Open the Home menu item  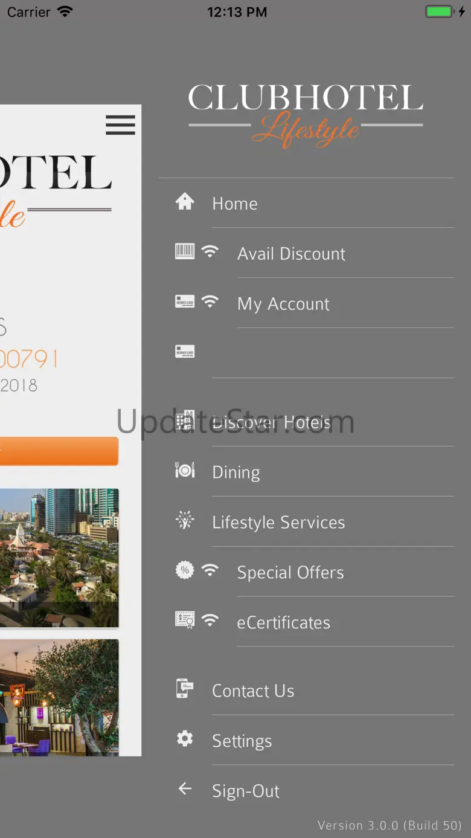235,204
